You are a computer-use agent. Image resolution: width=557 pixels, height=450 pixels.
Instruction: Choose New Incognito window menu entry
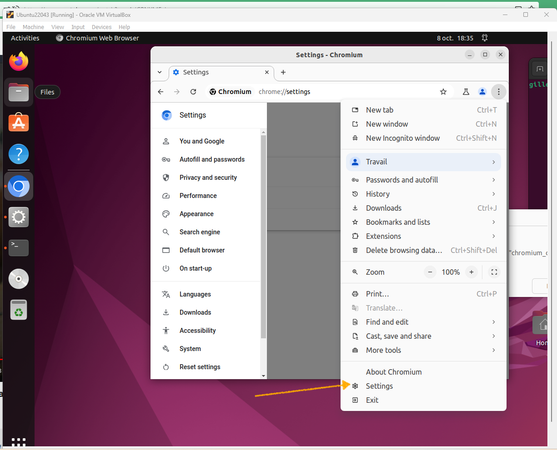tap(423, 138)
